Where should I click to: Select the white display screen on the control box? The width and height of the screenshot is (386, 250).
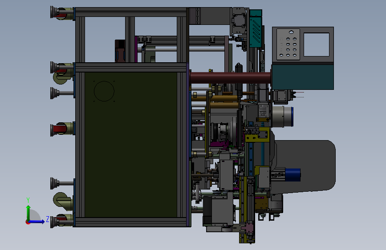(x=317, y=45)
